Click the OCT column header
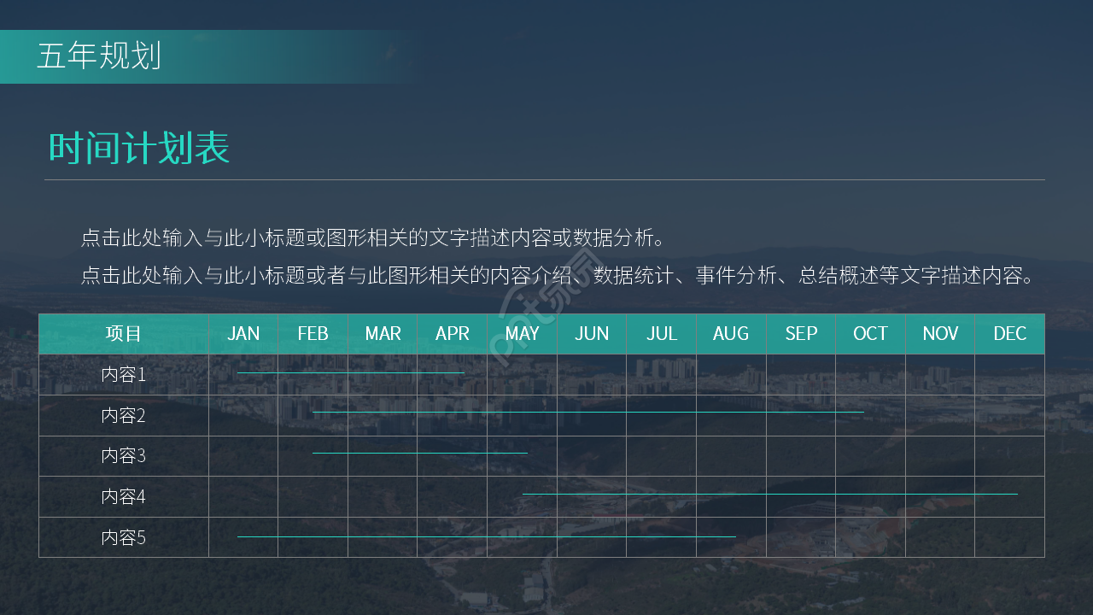 (871, 334)
